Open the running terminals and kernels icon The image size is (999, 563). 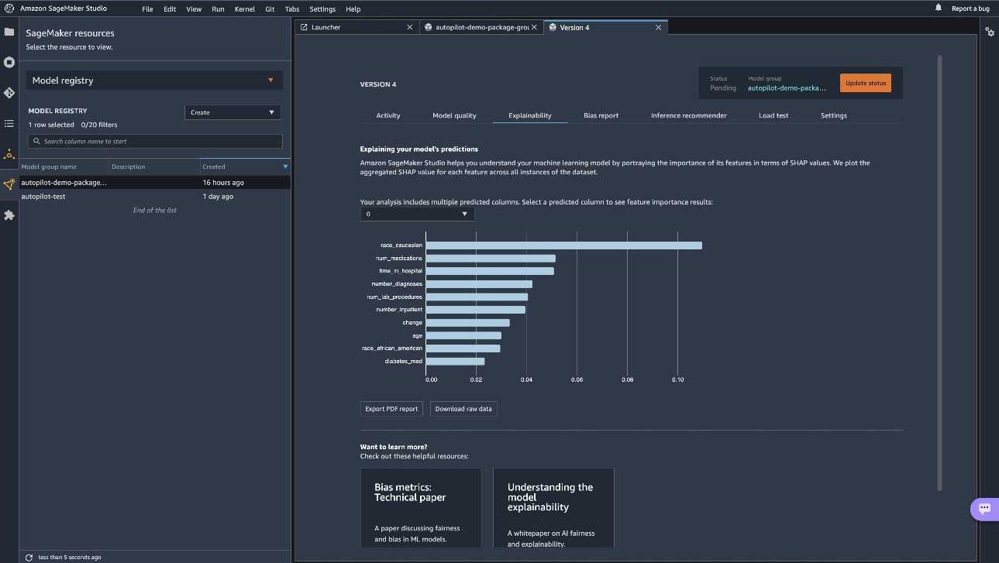pos(9,62)
